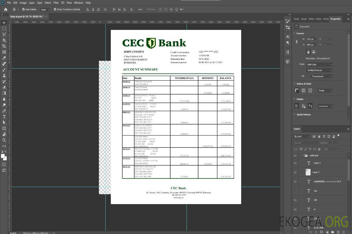Select the Polygonal Lasso tool

pyautogui.click(x=4, y=34)
